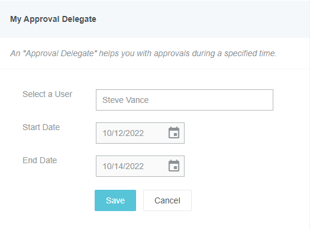Click the word 'Cancel' on white button
The image size is (310, 230).
point(167,200)
